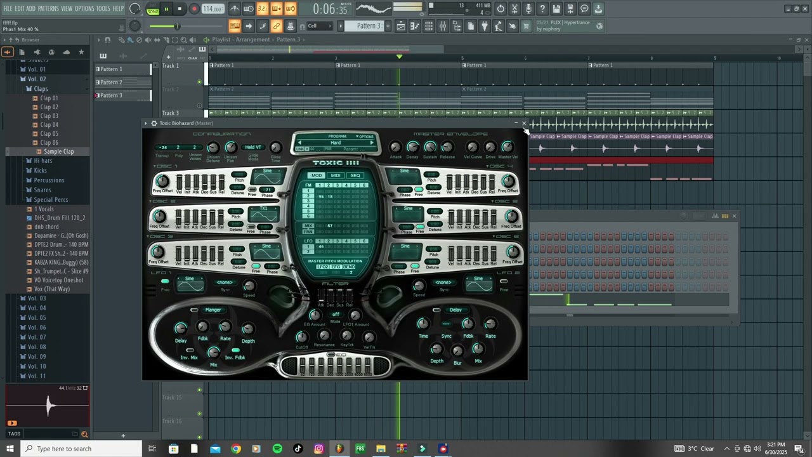Open the TOOLS menu
The image size is (812, 457).
coord(103,9)
